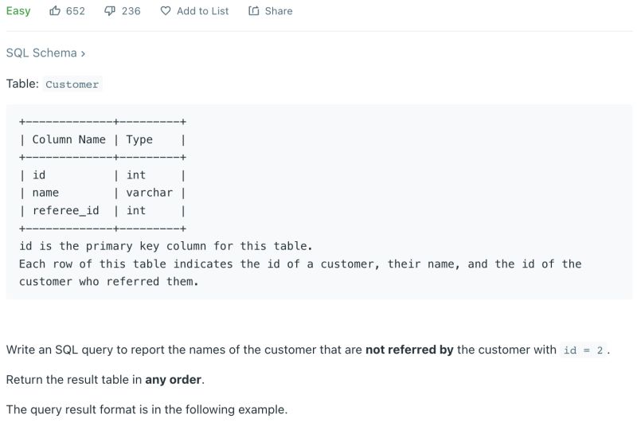Click the 'Type' header cell

(x=139, y=140)
